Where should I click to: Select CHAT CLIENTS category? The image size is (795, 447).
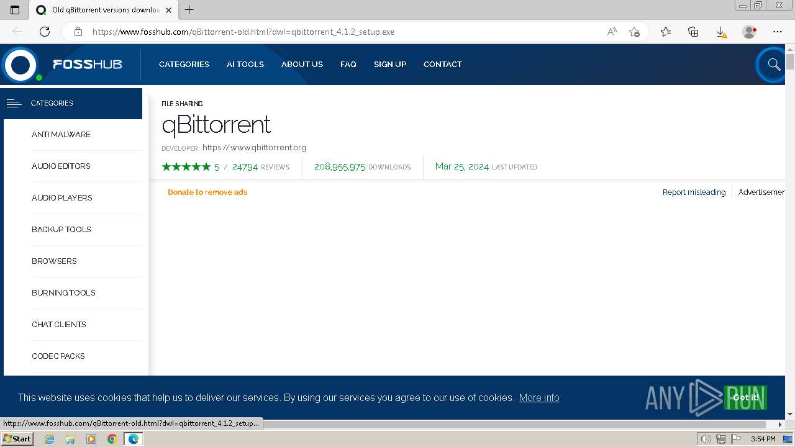pos(59,325)
